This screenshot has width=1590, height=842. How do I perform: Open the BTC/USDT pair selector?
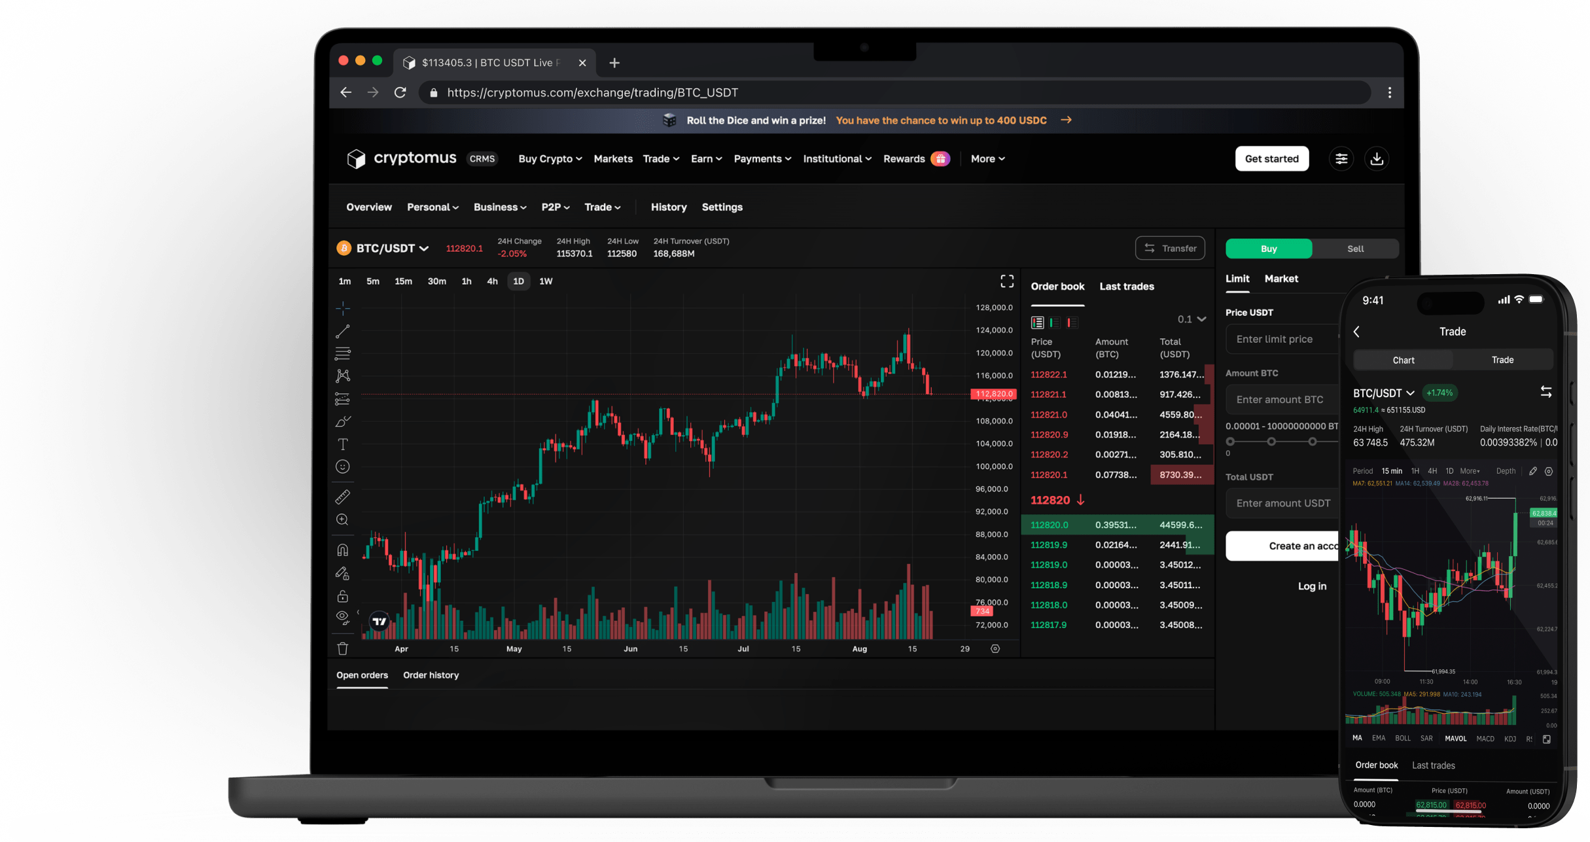(x=385, y=248)
